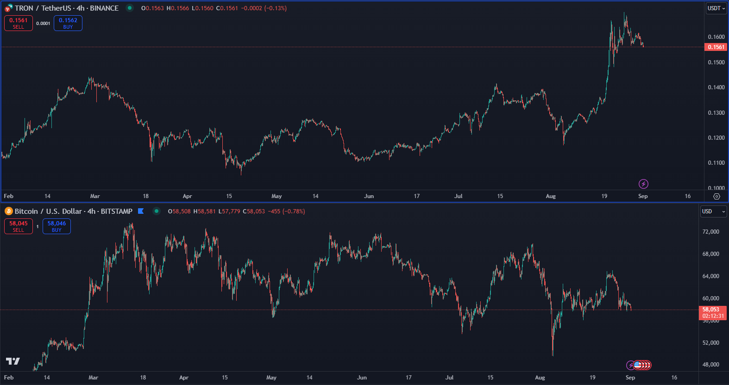Open the USD currency dropdown
The image size is (729, 385).
[x=713, y=211]
